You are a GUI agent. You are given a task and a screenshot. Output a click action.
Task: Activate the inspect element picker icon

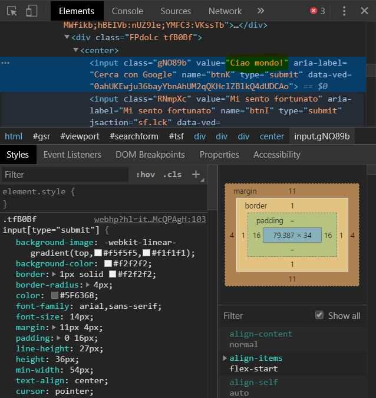[12, 11]
